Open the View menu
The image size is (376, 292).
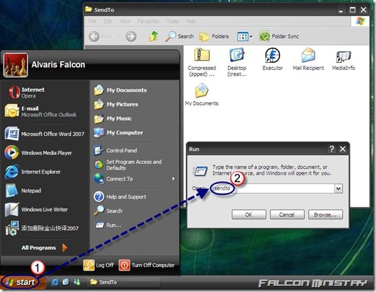(125, 21)
